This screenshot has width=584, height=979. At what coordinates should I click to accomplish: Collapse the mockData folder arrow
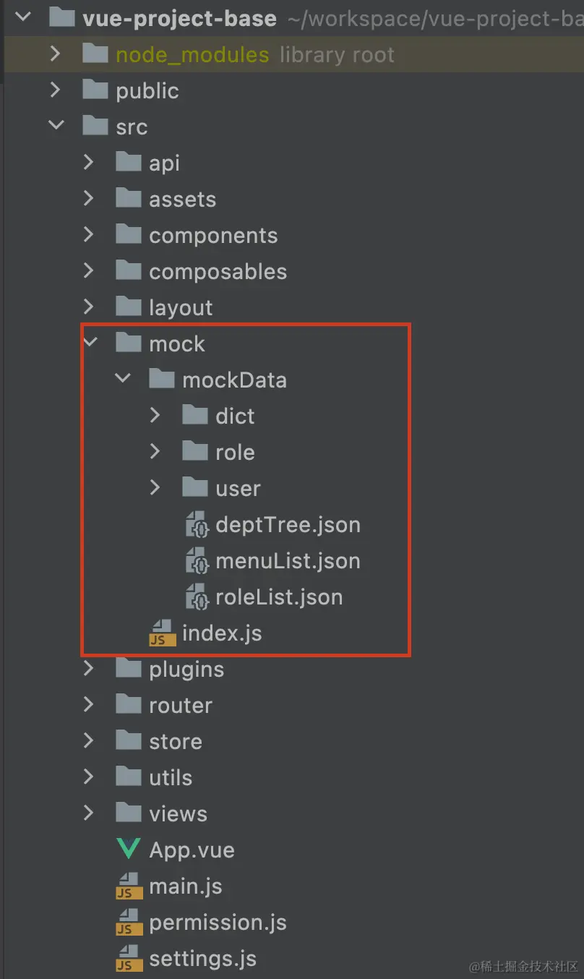tap(123, 380)
